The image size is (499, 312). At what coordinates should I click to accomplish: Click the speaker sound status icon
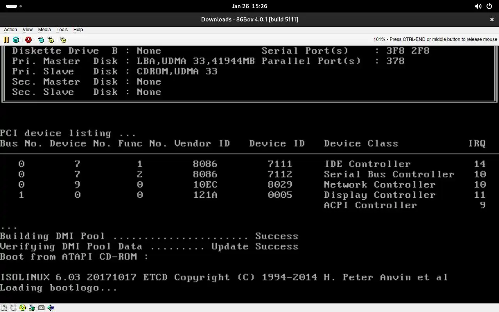coord(51,308)
